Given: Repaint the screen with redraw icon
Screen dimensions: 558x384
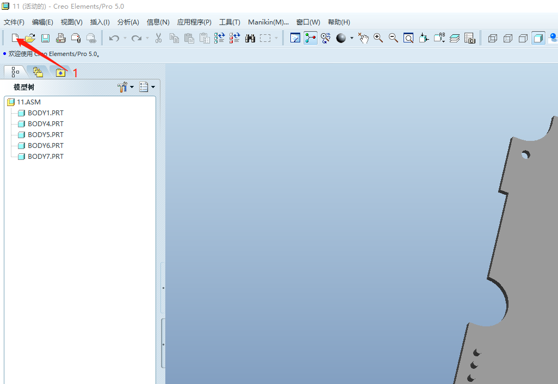Looking at the screenshot, I should (x=295, y=38).
